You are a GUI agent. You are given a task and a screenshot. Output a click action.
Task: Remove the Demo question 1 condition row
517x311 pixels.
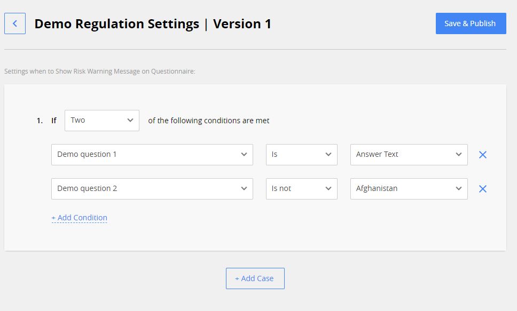click(x=482, y=154)
